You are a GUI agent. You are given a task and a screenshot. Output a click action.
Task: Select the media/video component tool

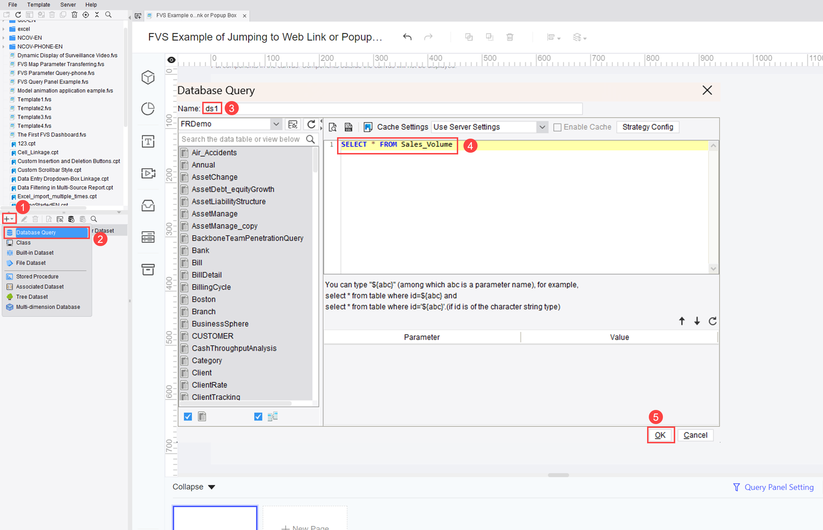148,173
